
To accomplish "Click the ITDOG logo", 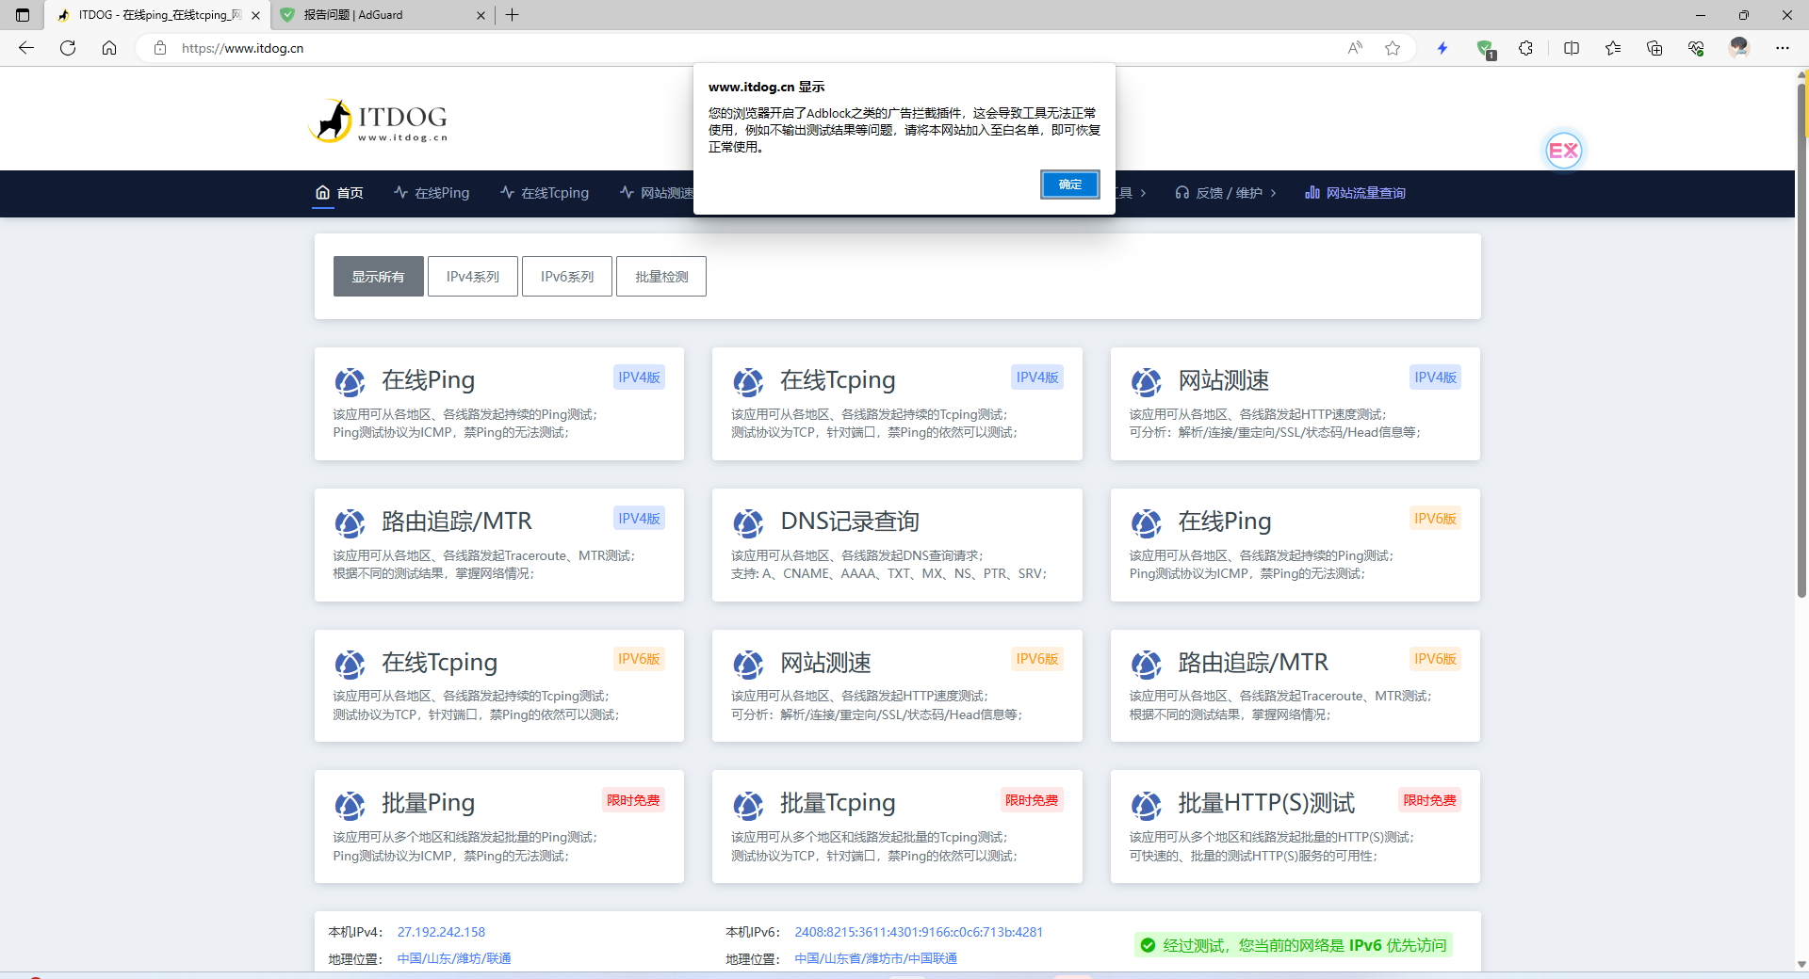I will click(377, 120).
